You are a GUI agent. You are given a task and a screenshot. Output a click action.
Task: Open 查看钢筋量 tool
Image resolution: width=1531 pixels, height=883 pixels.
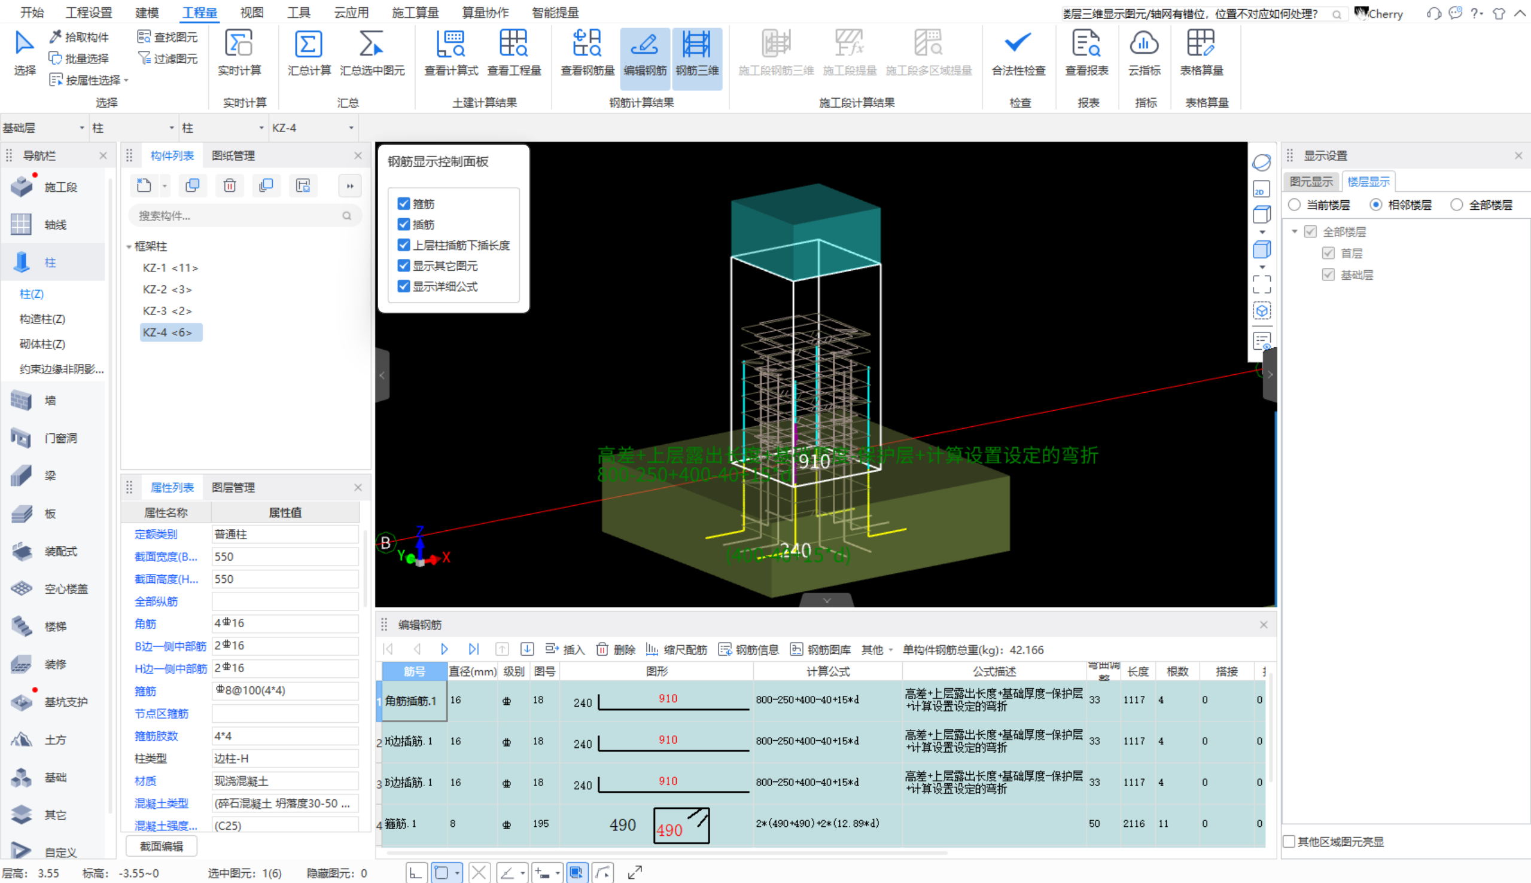tap(588, 53)
